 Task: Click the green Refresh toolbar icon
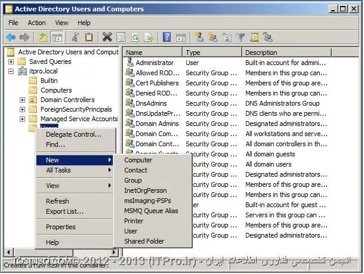tap(135, 37)
